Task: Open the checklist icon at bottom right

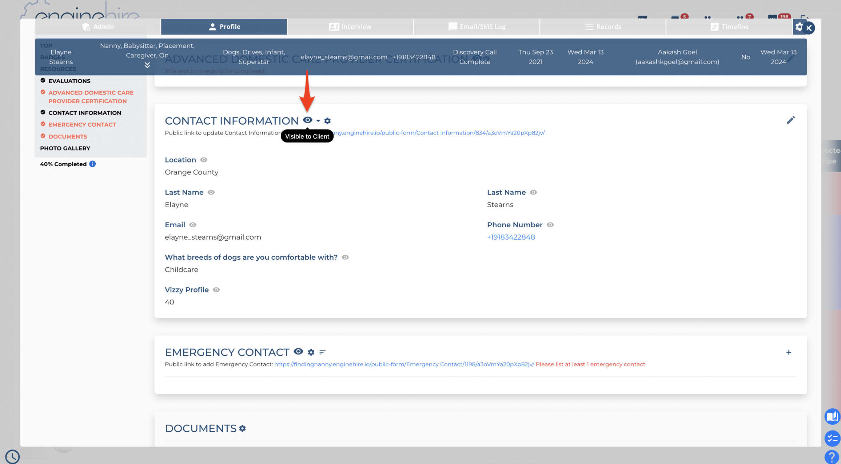Action: (832, 438)
